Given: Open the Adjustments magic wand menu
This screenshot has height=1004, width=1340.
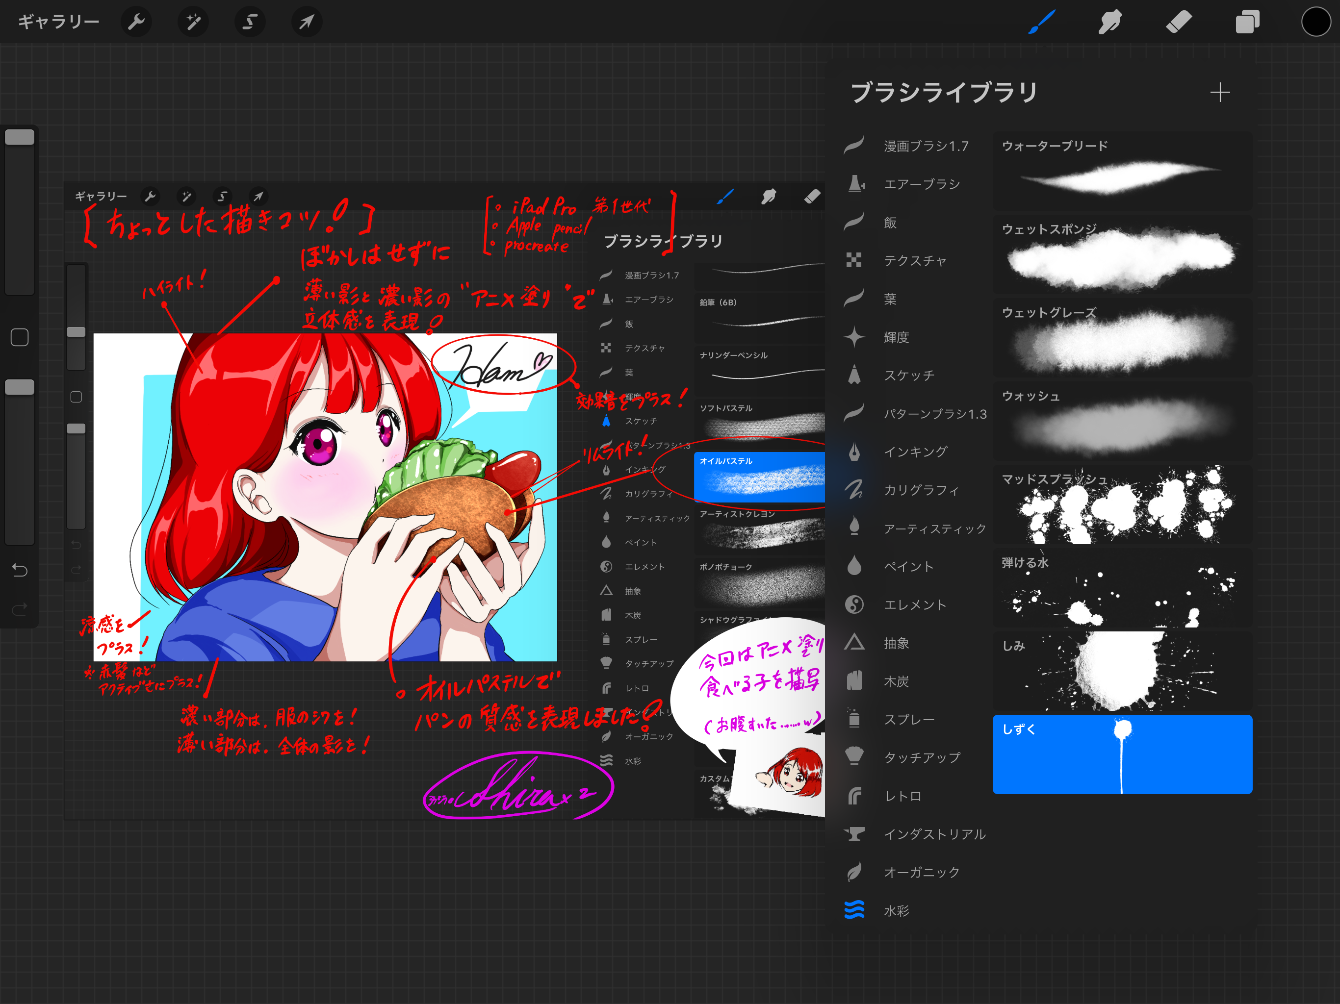Looking at the screenshot, I should coord(193,23).
